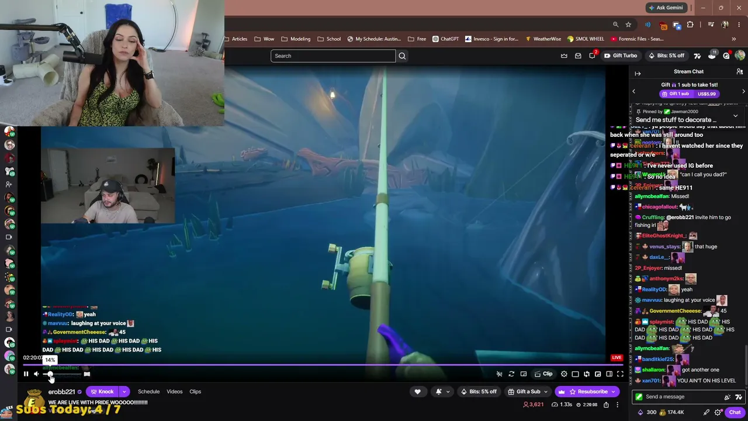Open the Wow bookmarks folder
This screenshot has height=421, width=748.
264,39
